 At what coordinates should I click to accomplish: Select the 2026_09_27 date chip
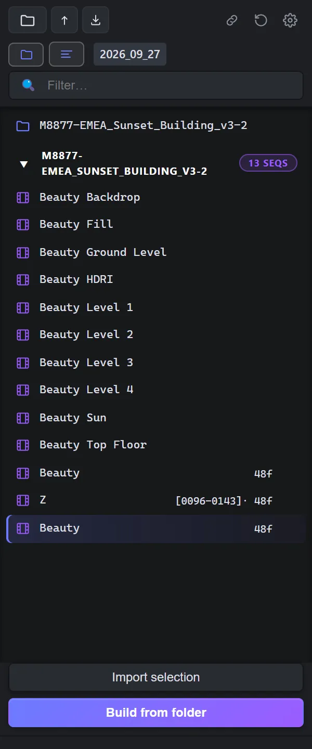tap(130, 54)
